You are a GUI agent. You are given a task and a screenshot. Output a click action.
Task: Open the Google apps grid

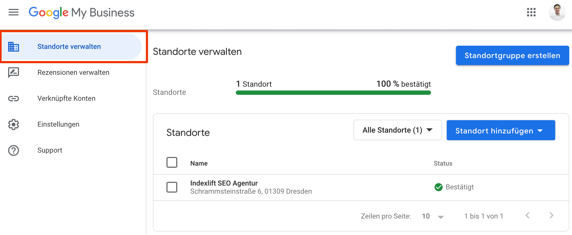point(531,12)
